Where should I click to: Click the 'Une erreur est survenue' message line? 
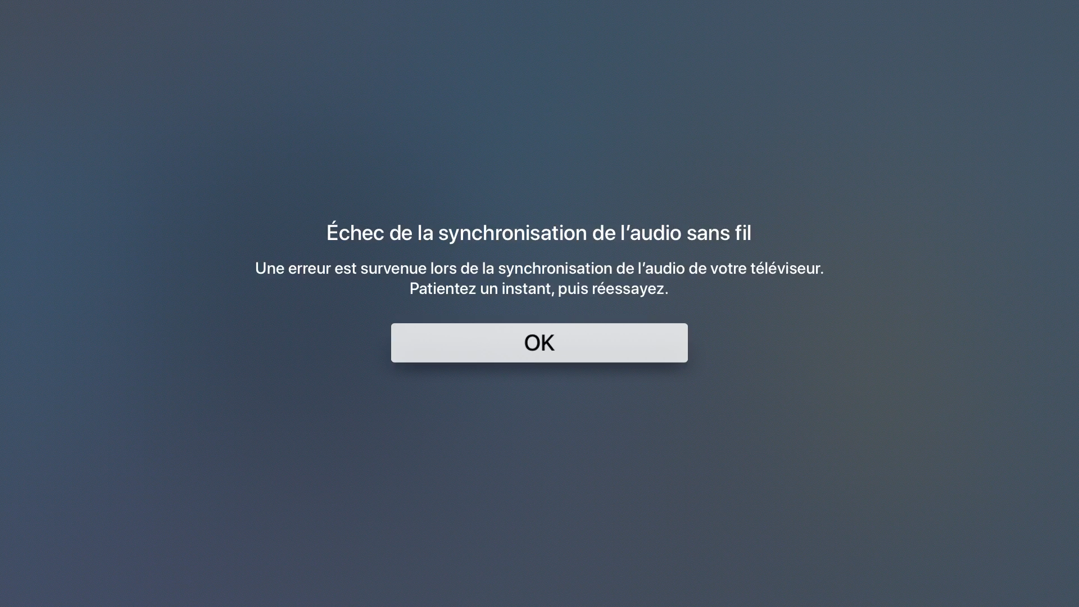pos(539,268)
